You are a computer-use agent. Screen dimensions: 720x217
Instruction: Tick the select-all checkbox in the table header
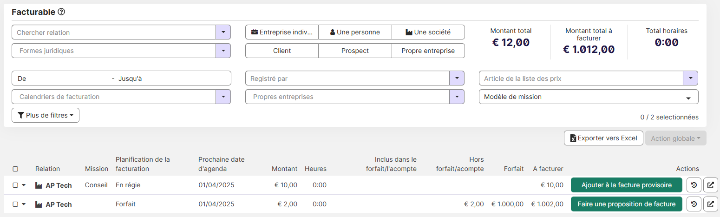coord(15,169)
